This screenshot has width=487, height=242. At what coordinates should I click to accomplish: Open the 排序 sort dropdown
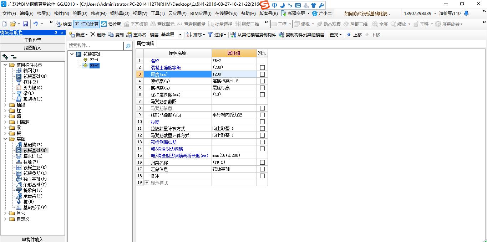coord(196,35)
